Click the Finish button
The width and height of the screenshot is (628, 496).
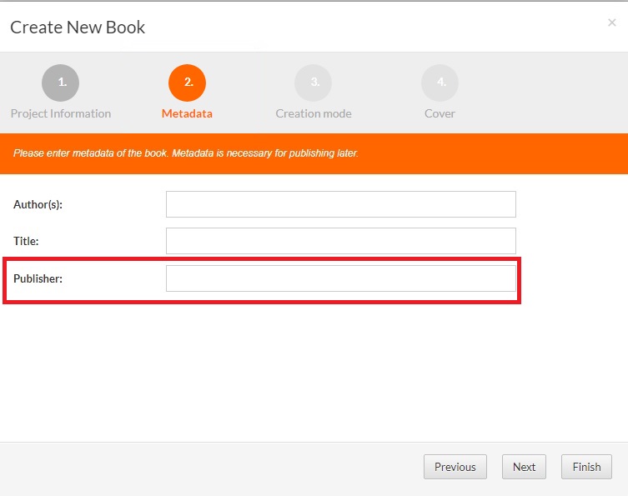(586, 467)
